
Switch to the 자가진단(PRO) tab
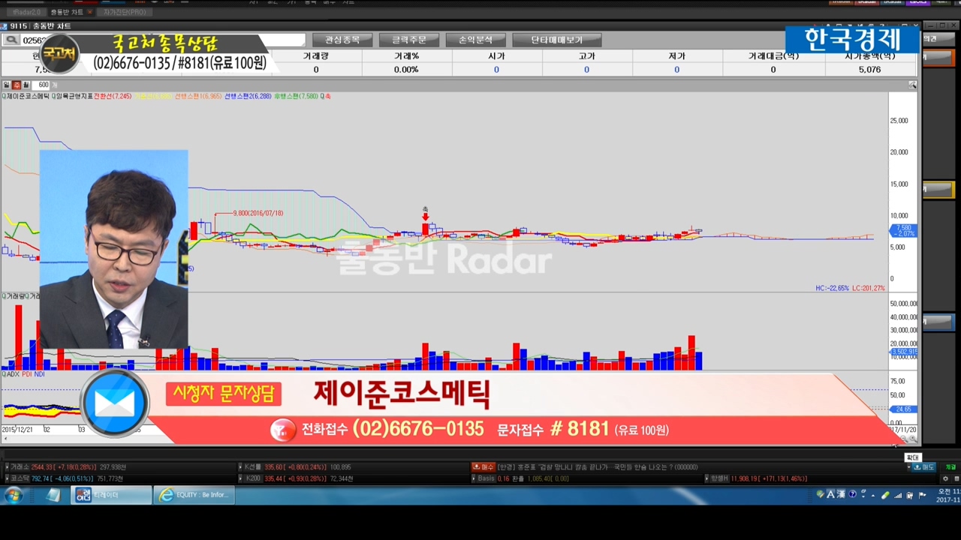125,13
